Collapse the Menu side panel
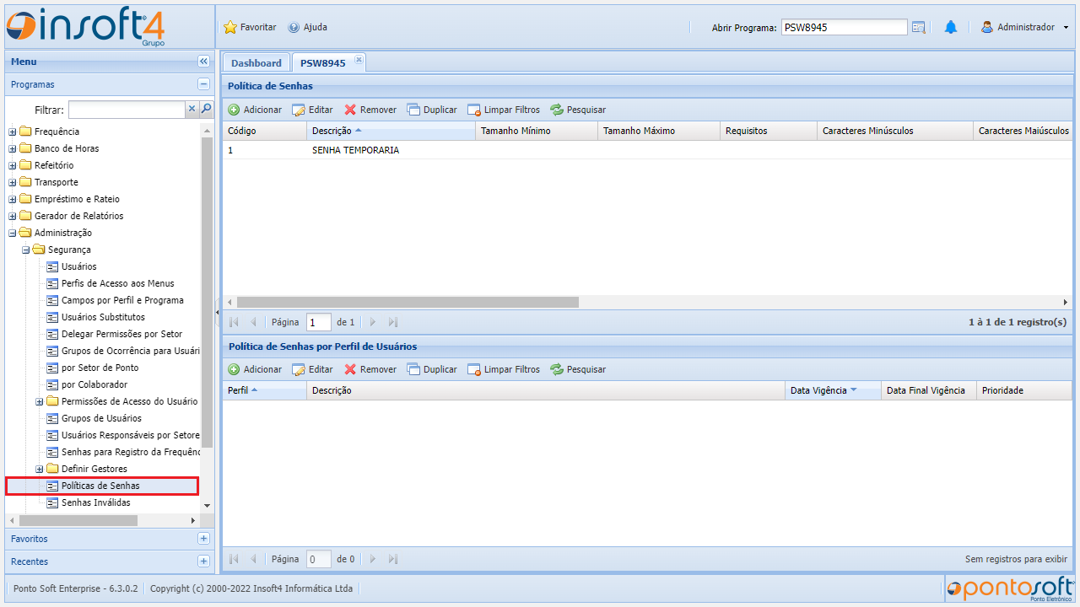Viewport: 1080px width, 607px height. pyautogui.click(x=203, y=62)
